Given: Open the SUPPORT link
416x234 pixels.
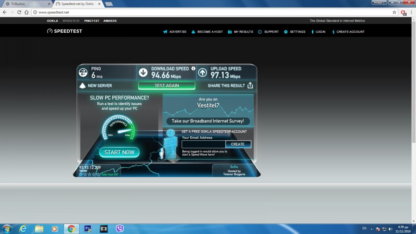Looking at the screenshot, I should coord(271,32).
